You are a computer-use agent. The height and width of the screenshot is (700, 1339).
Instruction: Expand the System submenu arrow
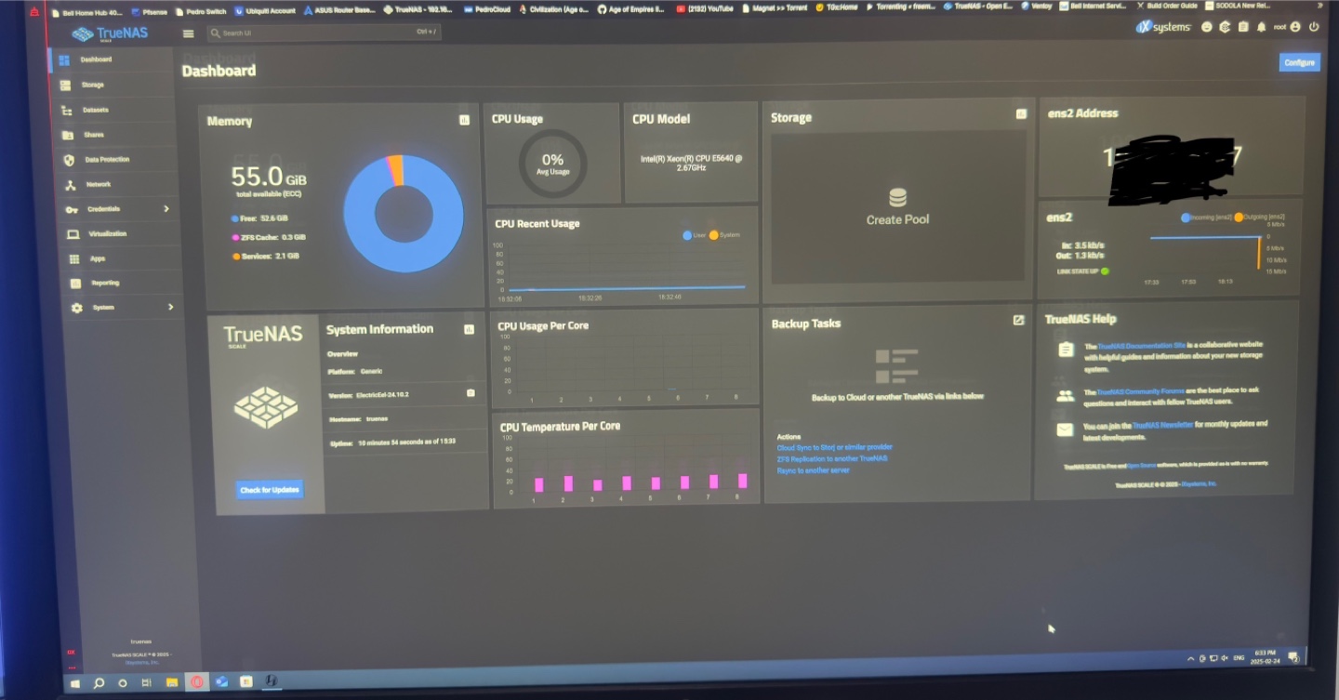point(170,307)
